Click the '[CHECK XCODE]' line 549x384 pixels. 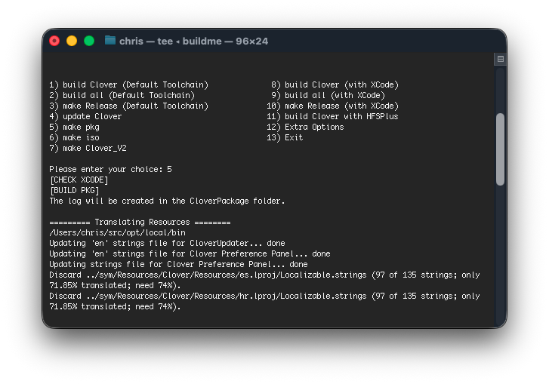(79, 180)
